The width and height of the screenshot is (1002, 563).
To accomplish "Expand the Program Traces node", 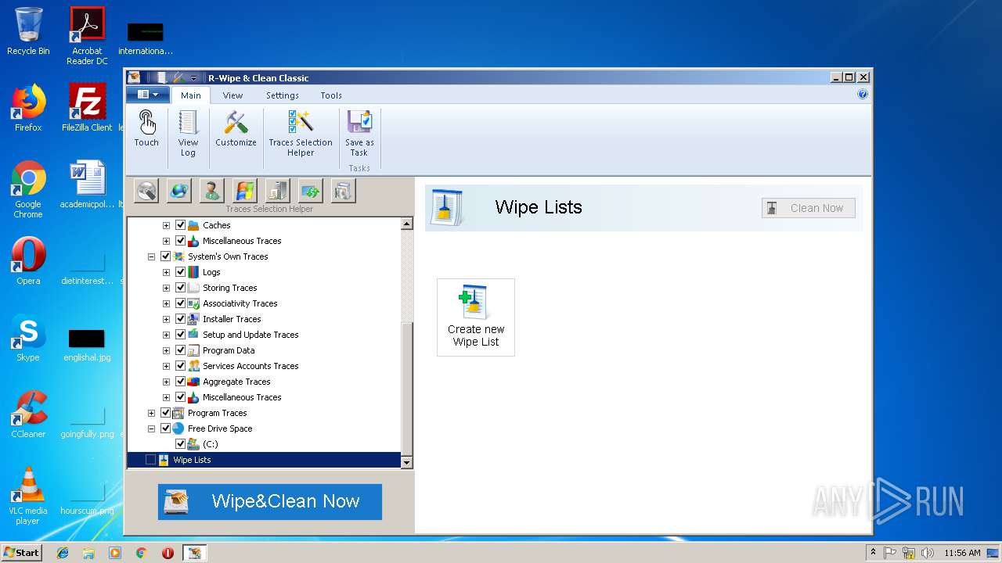I will (151, 413).
